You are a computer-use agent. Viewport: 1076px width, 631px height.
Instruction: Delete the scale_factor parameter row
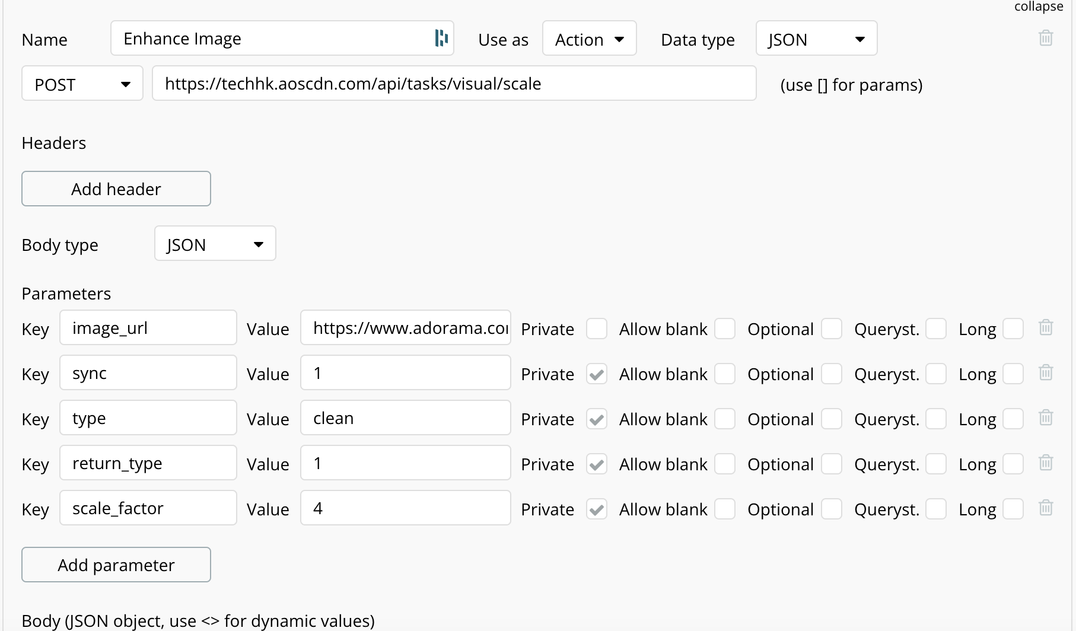(1046, 508)
